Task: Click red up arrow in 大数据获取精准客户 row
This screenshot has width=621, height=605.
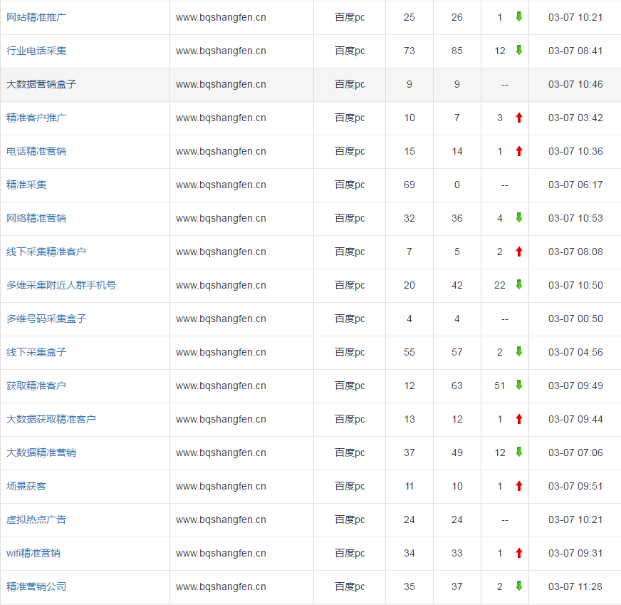Action: coord(519,419)
